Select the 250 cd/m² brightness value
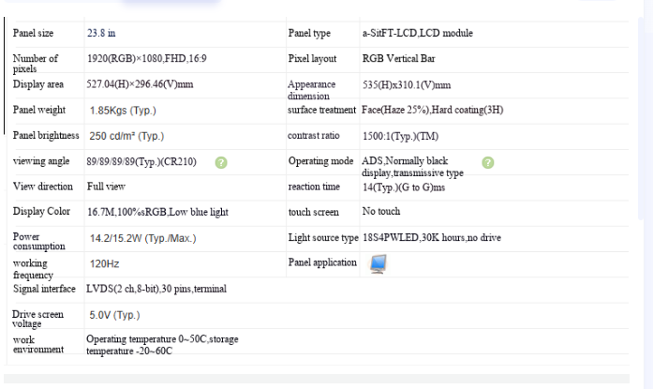Screen dimensions: 653x389 click(126, 136)
